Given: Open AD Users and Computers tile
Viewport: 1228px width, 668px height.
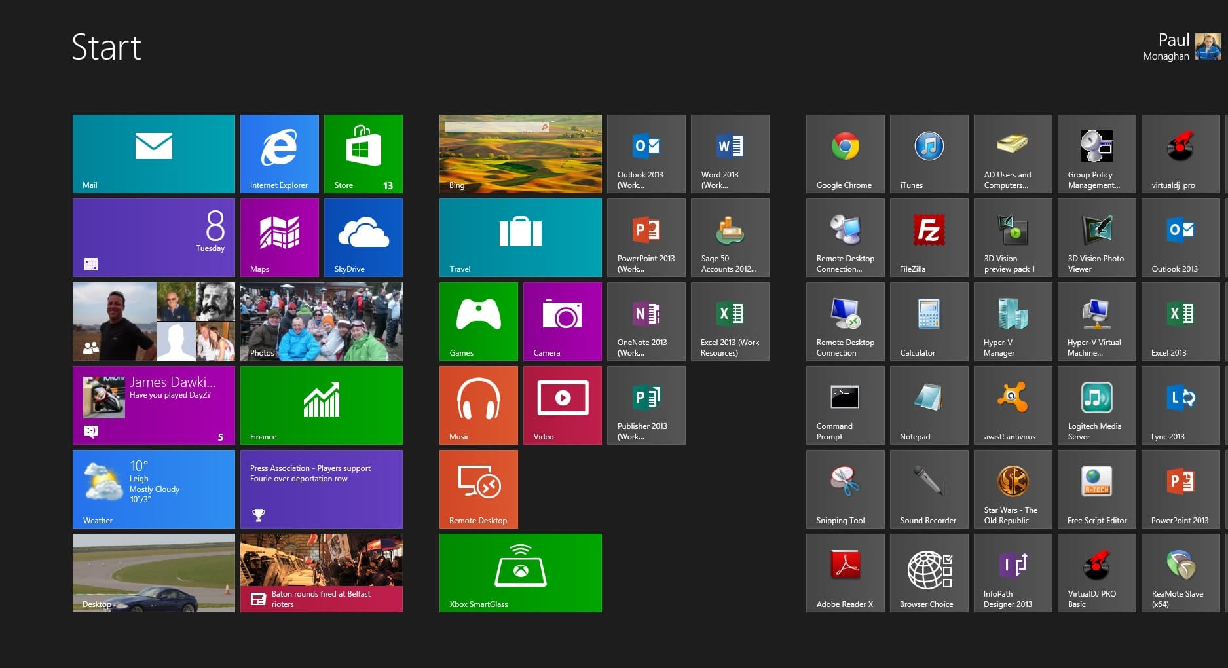Looking at the screenshot, I should tap(1013, 154).
